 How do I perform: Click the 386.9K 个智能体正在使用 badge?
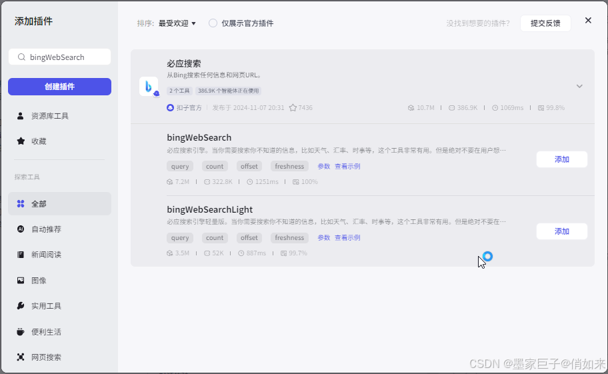(229, 91)
